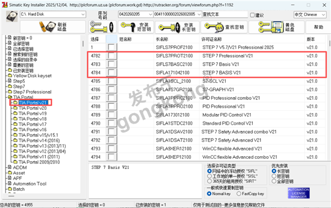Select TIA Portal v14 (2016) in the tree
The height and width of the screenshot is (208, 331).
[x=39, y=141]
